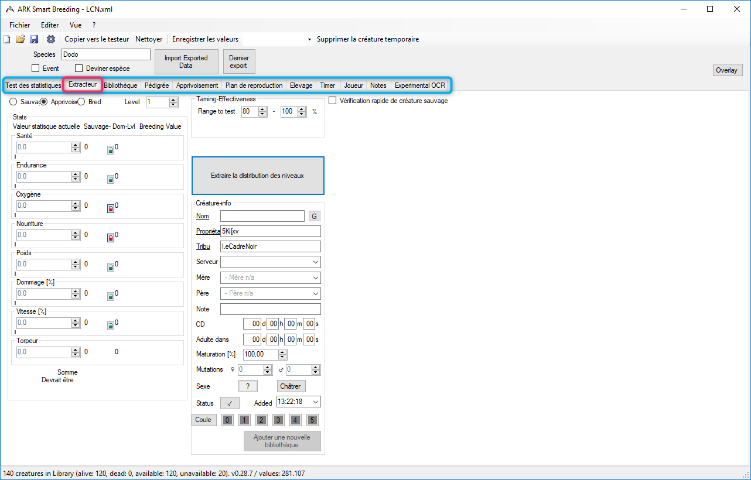
Task: Open the ? help menu
Action: click(94, 25)
